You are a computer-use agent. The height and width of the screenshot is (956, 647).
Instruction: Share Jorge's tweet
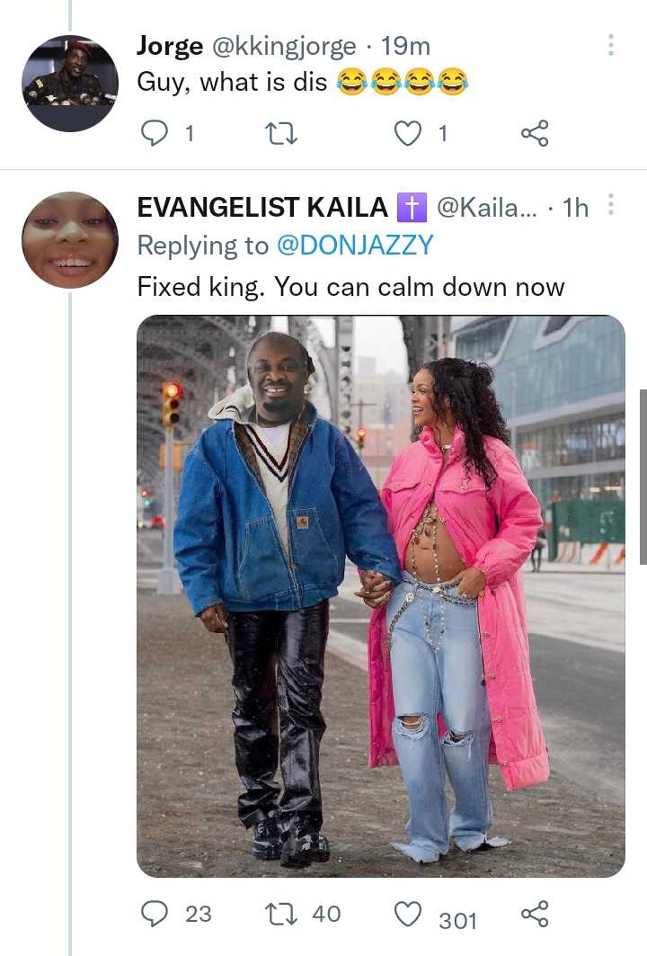tap(535, 133)
